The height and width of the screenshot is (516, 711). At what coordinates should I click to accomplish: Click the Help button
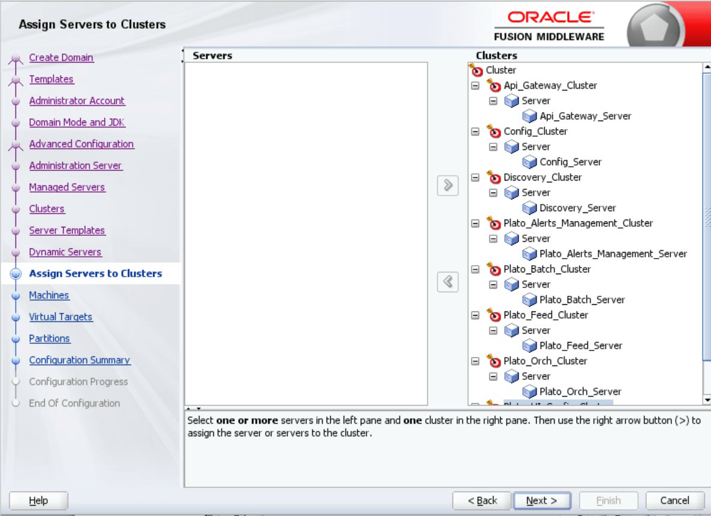click(x=38, y=500)
